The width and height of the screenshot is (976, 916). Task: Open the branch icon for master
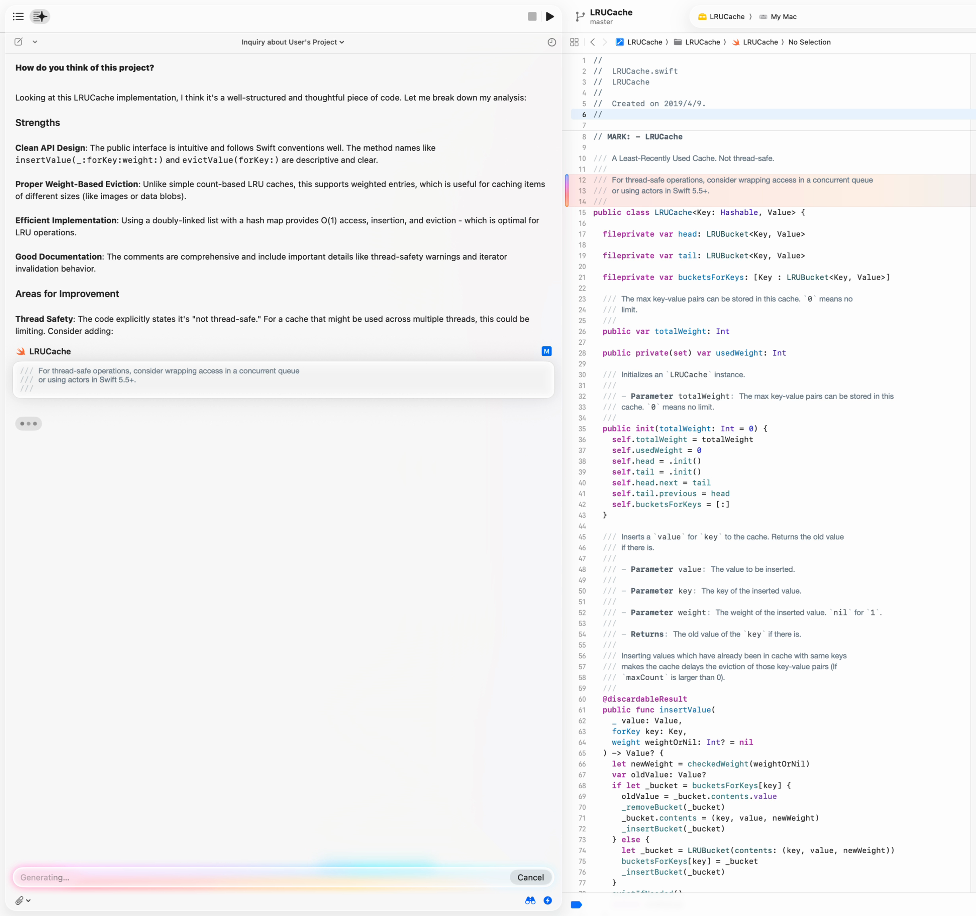click(580, 17)
